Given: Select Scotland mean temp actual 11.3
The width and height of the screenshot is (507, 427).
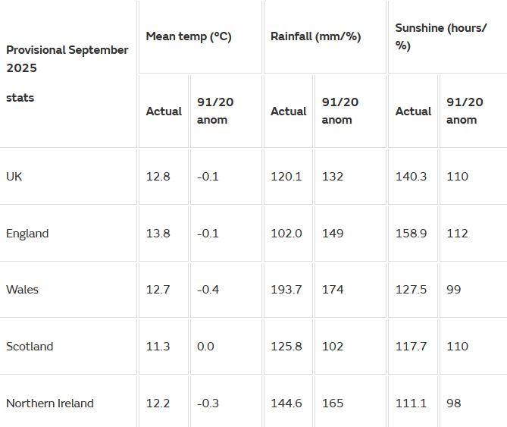Looking at the screenshot, I should coord(158,347).
